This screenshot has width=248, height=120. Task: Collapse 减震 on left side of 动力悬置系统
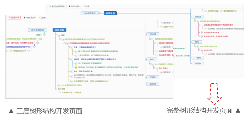click(x=45, y=35)
